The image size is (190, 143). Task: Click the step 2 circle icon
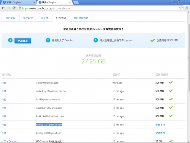pyautogui.click(x=48, y=40)
